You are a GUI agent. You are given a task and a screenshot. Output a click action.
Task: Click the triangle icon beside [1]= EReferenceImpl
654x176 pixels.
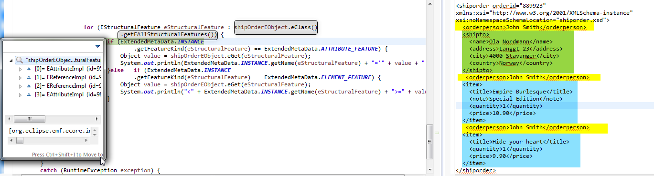(29, 78)
